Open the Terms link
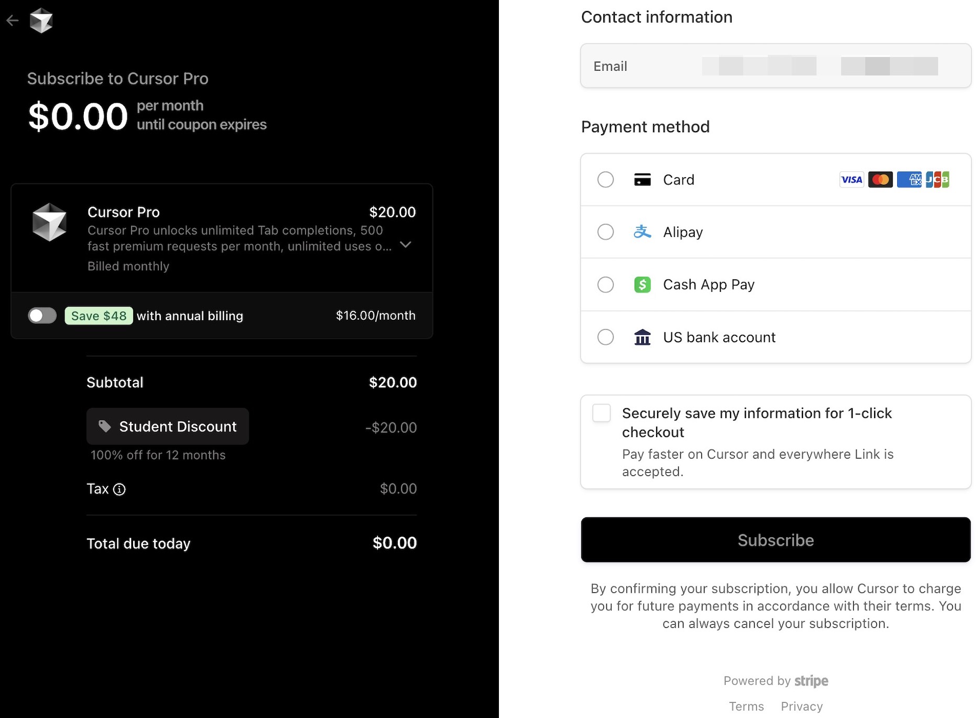The width and height of the screenshot is (979, 718). tap(746, 706)
